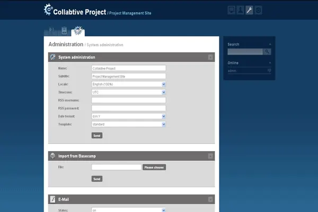Click the online user admin chat icon
The height and width of the screenshot is (212, 318).
(270, 70)
